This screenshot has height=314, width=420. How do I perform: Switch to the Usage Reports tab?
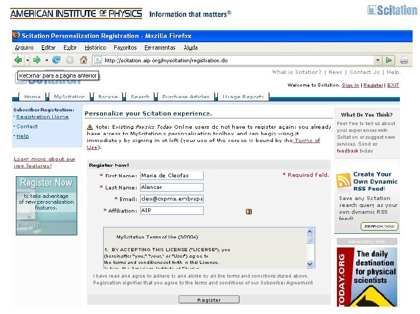click(243, 97)
